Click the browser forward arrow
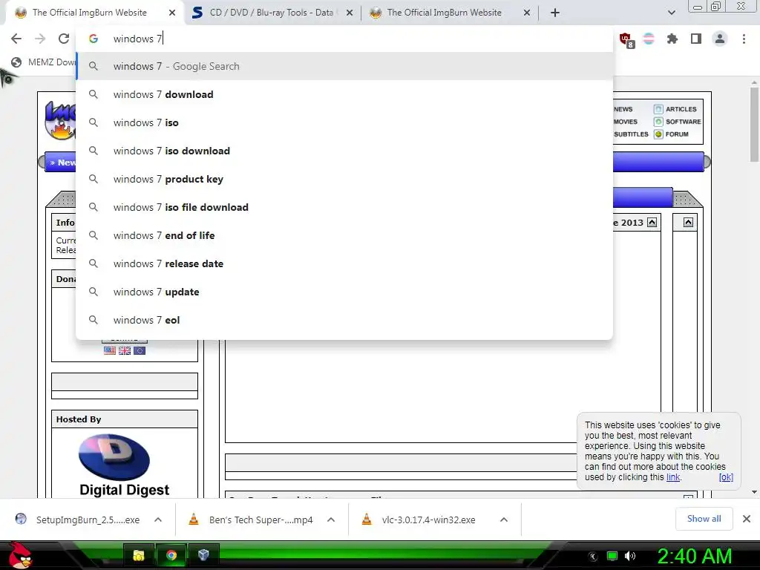This screenshot has height=570, width=760. [x=40, y=39]
